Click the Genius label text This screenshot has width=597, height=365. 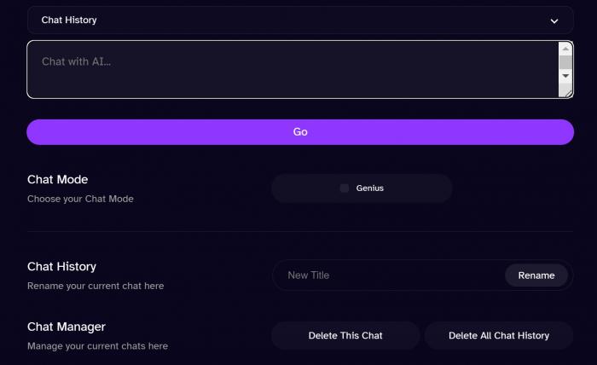point(369,188)
